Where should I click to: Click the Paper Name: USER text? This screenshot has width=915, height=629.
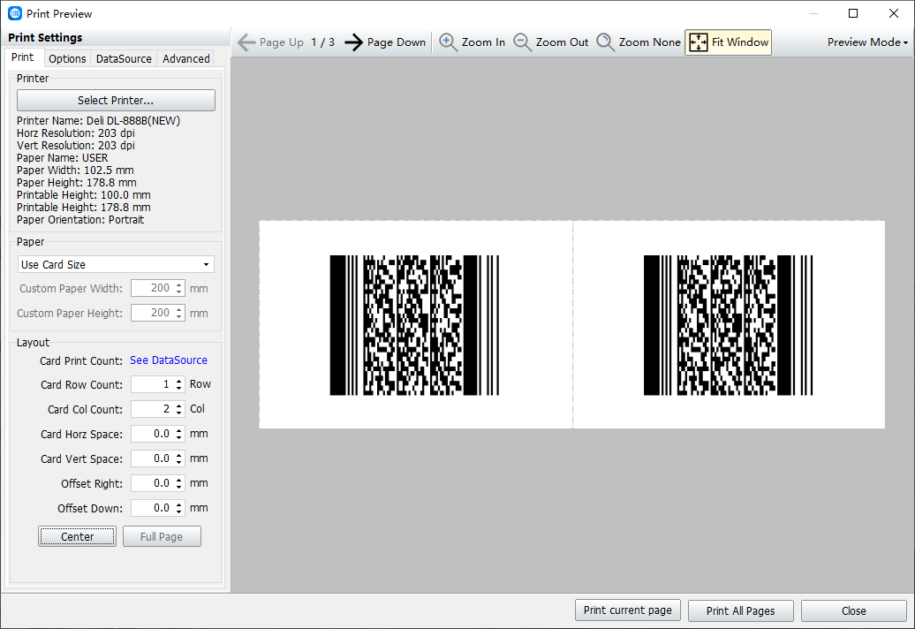tap(63, 158)
